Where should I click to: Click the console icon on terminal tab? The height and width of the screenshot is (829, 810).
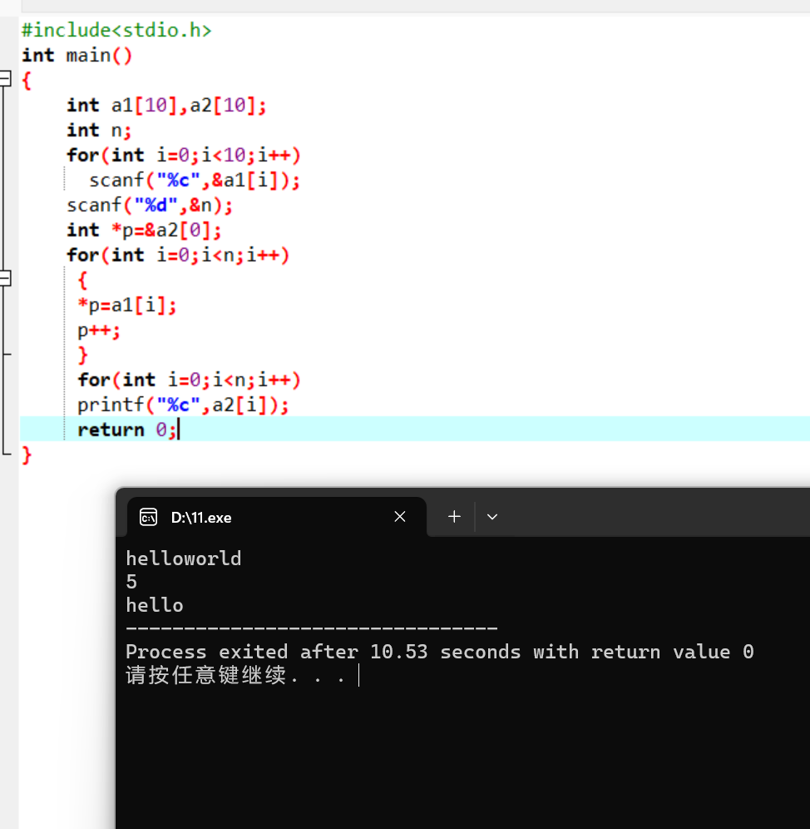tap(149, 517)
